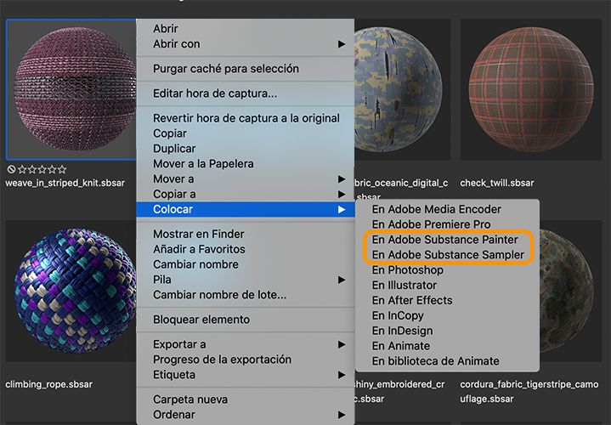611x425 pixels.
Task: Click the no-rating reject icon
Action: pos(11,169)
